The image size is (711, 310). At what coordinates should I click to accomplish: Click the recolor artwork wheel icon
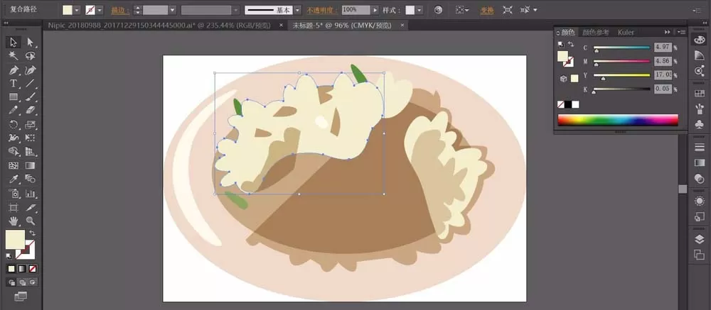pos(438,10)
